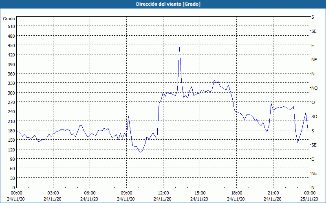326x203 pixels.
Task: Select the 24/11/20 date beneath 18:00
Action: (x=236, y=199)
